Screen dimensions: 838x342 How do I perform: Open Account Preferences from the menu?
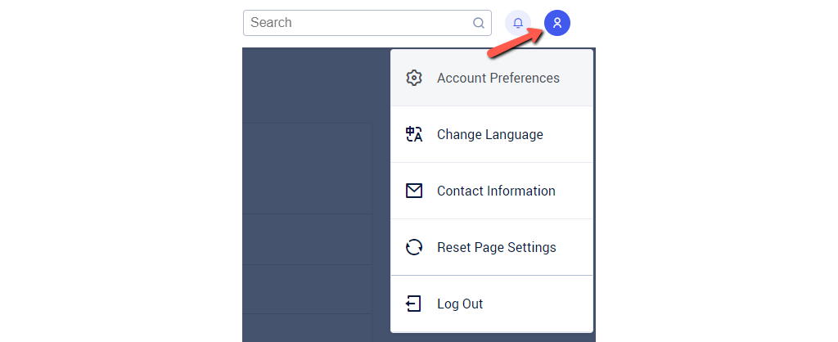click(x=491, y=79)
